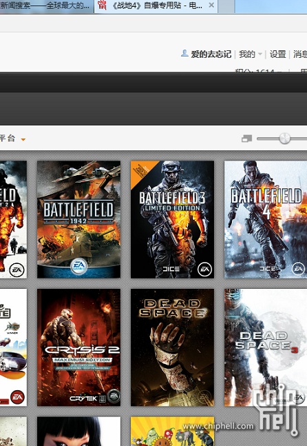Open the Mirror's Edge game cover

[x=78, y=432]
